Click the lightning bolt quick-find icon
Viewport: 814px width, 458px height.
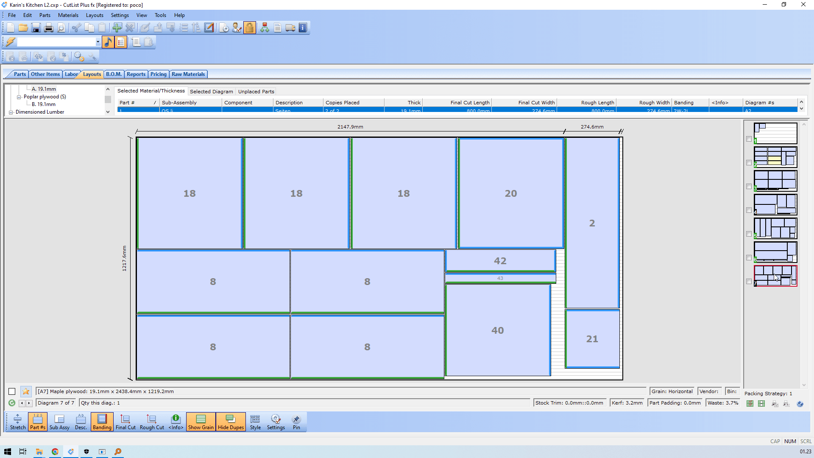click(x=10, y=42)
